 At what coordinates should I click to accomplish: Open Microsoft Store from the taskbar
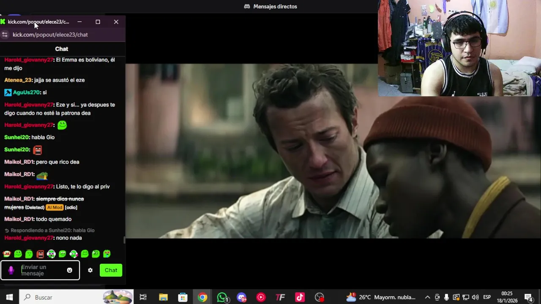(183, 297)
